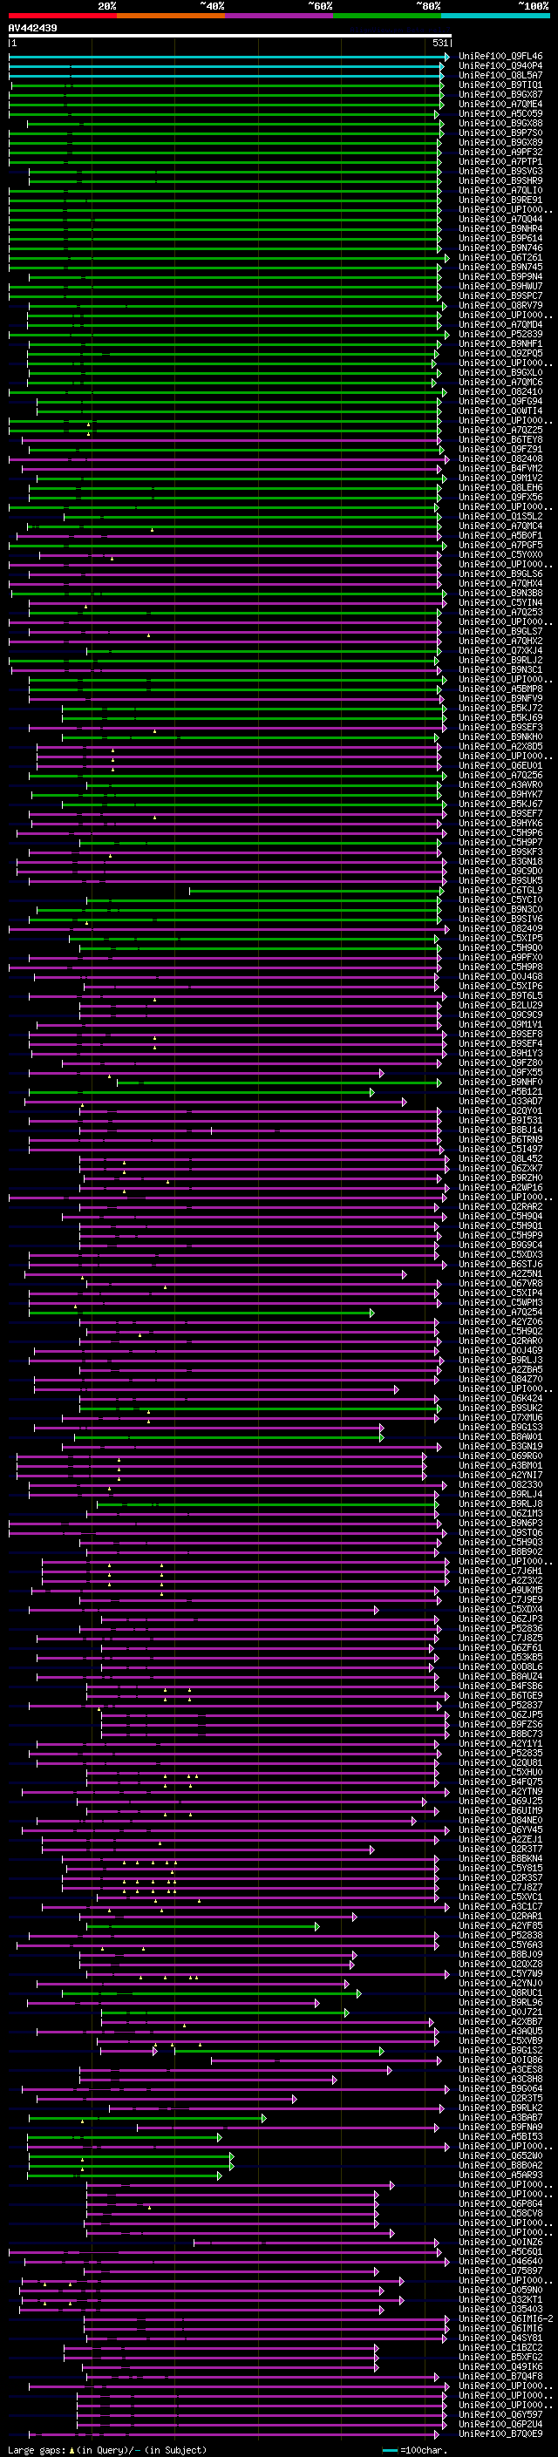558x2457 pixels.
Task: Select label UniRef100_B9P614
Action: (500, 239)
